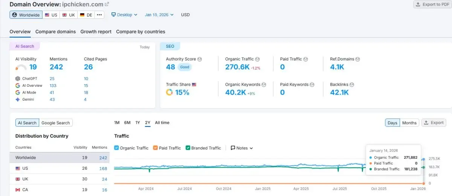Open external link icon beside ipchicken.com
452x196 pixels.
click(107, 5)
